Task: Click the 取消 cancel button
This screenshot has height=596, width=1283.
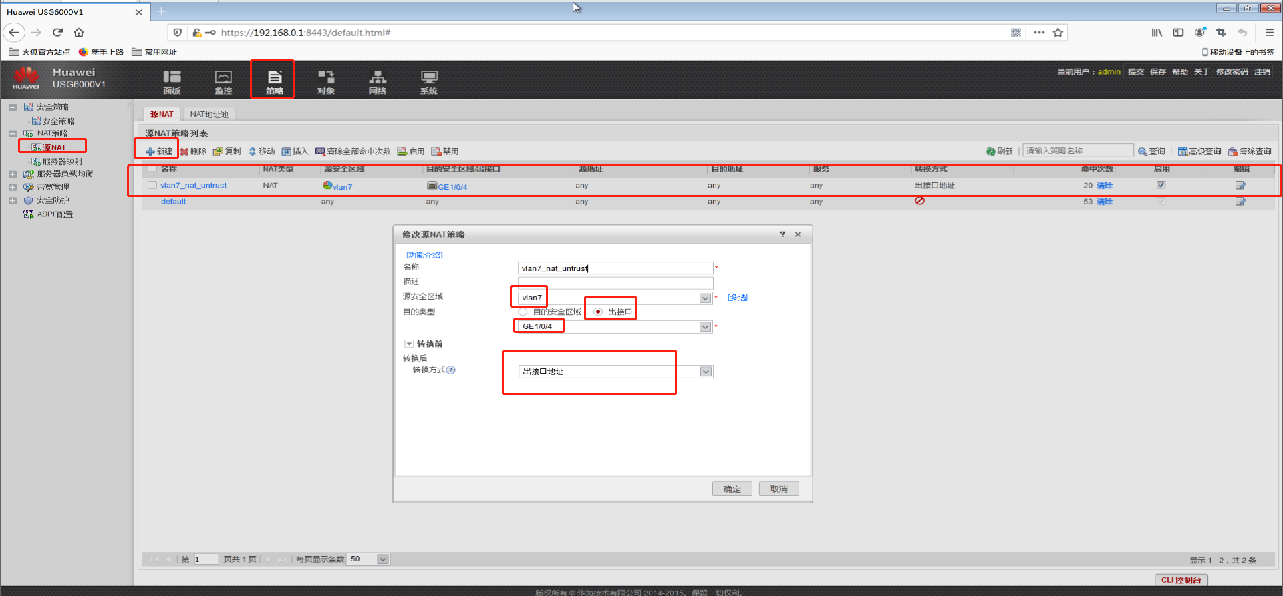Action: pos(778,489)
